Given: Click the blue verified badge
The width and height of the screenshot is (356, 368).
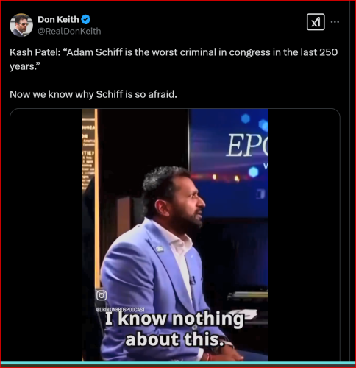Looking at the screenshot, I should click(x=85, y=19).
